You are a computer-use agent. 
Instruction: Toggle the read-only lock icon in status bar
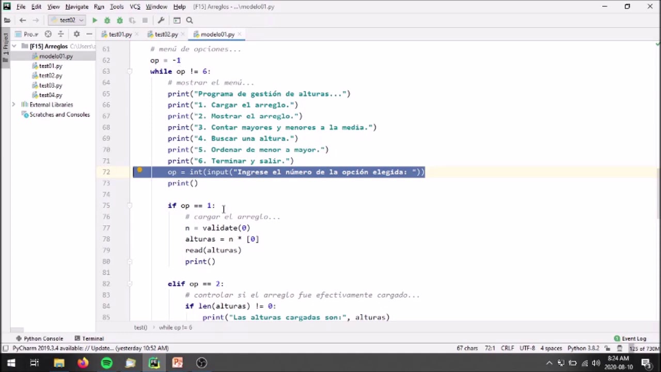pos(608,348)
